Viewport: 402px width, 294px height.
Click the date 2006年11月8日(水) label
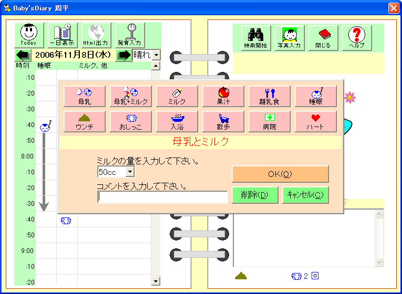tap(73, 55)
